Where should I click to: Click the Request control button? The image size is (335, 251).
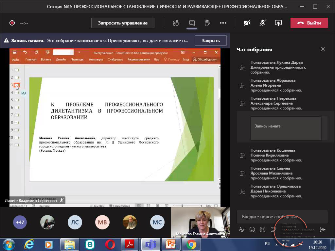point(123,23)
